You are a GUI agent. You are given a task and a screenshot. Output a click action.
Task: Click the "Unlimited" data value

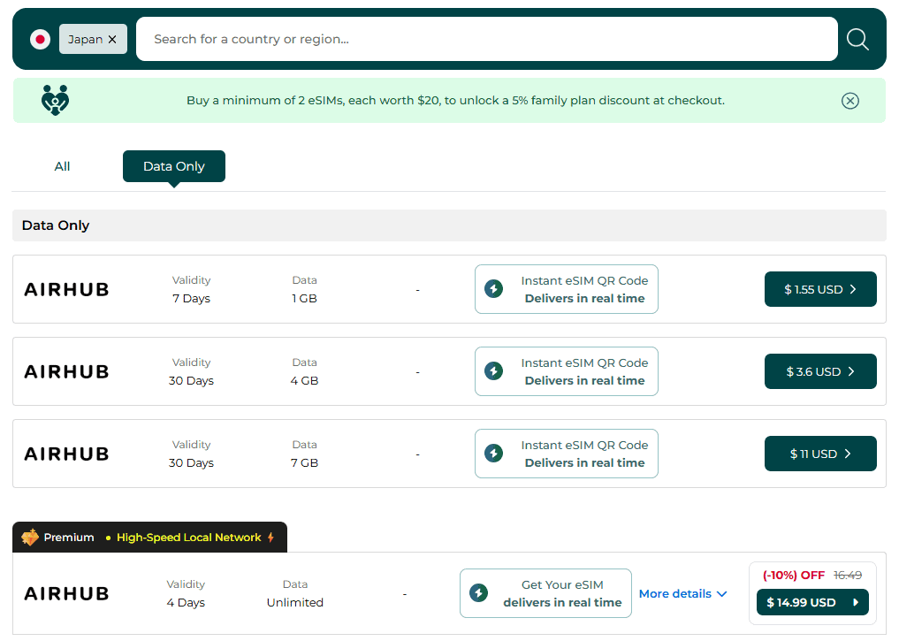(x=295, y=603)
